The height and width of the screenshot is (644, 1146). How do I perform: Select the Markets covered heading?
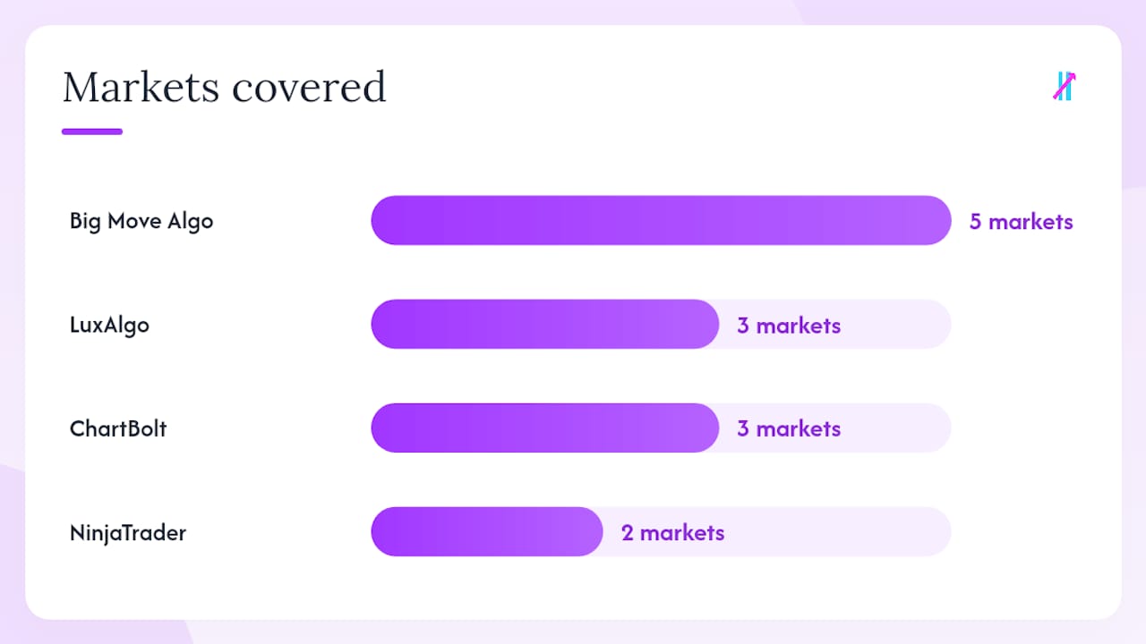pos(225,87)
